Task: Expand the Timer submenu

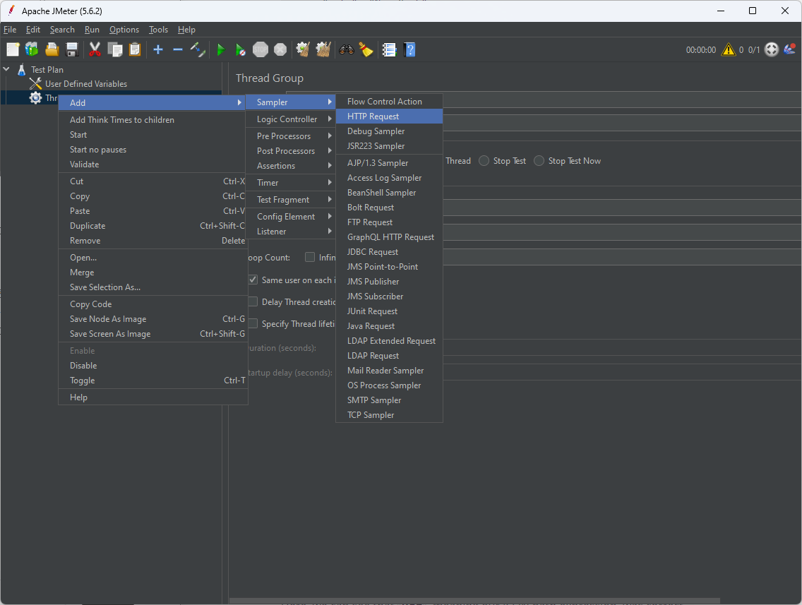Action: (x=291, y=183)
